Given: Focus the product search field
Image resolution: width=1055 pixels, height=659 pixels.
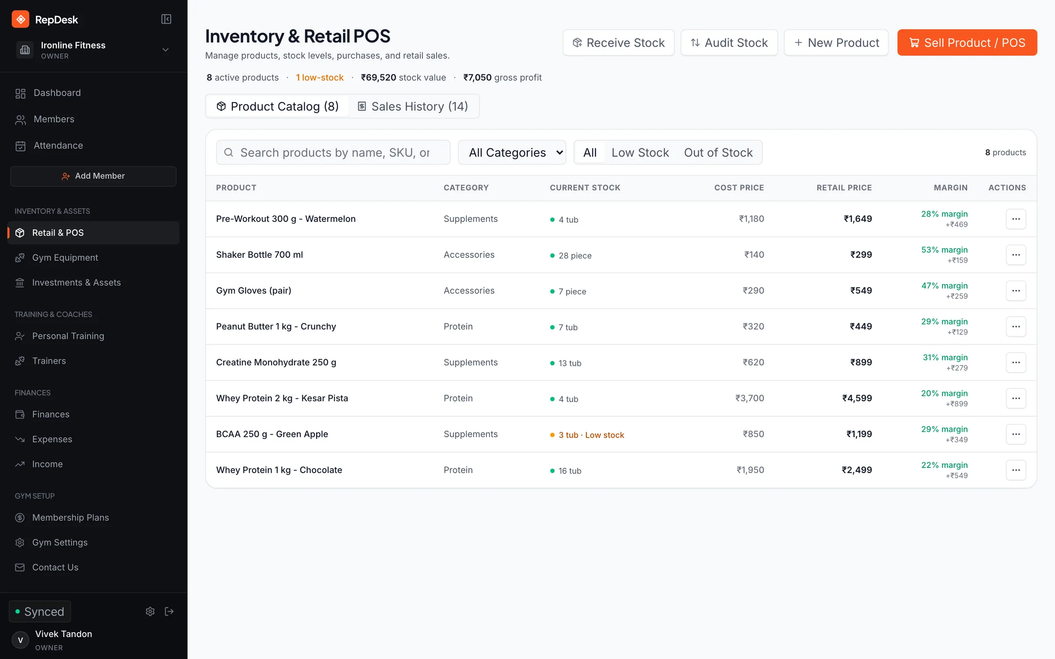Looking at the screenshot, I should click(333, 152).
